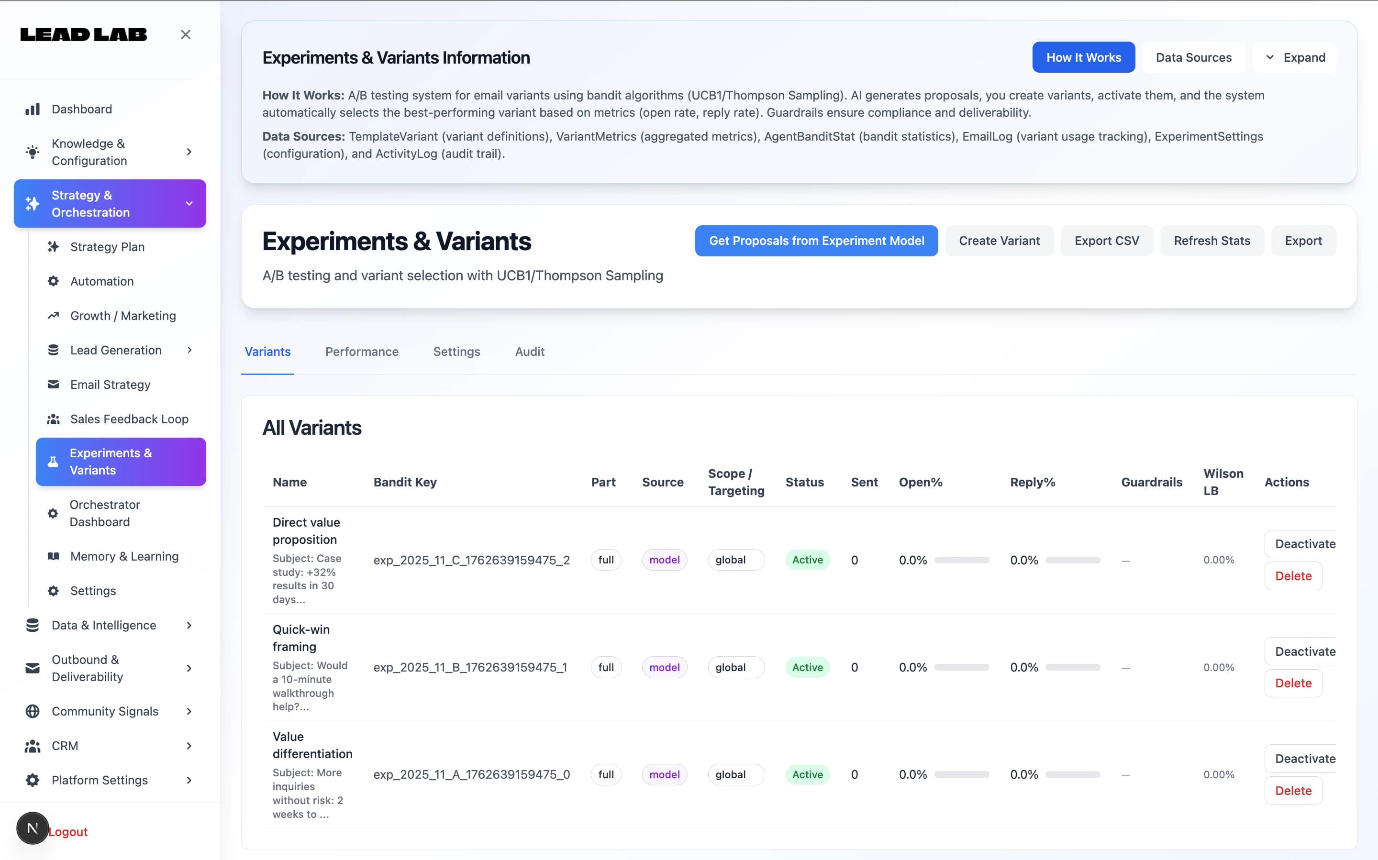Open the Audit tab
Image resolution: width=1378 pixels, height=860 pixels.
pyautogui.click(x=529, y=352)
